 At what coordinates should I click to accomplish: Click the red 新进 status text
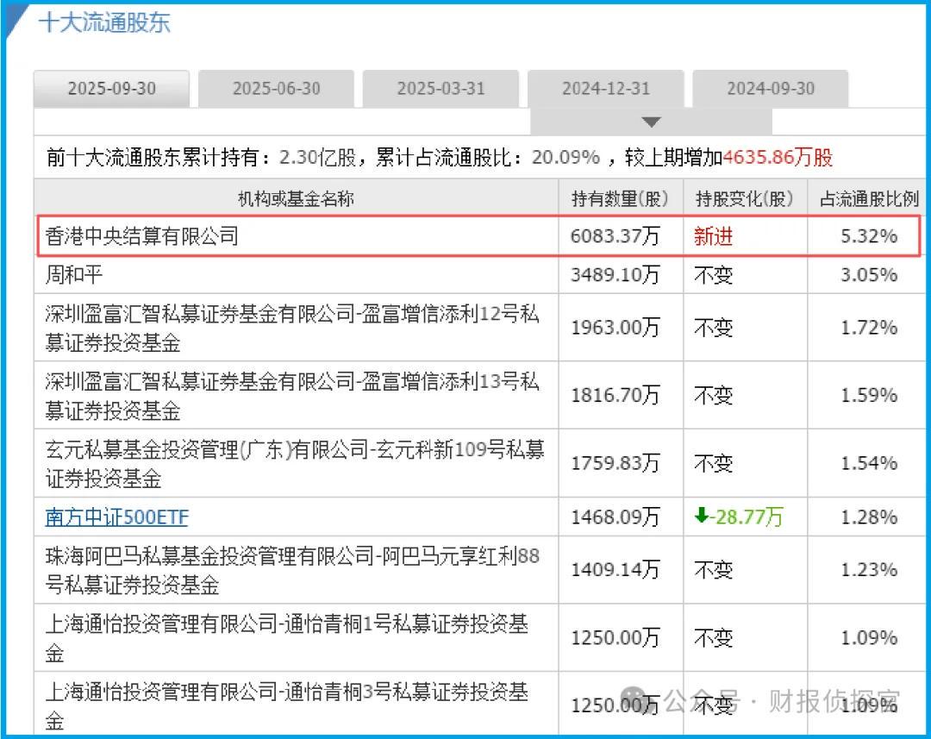point(713,236)
